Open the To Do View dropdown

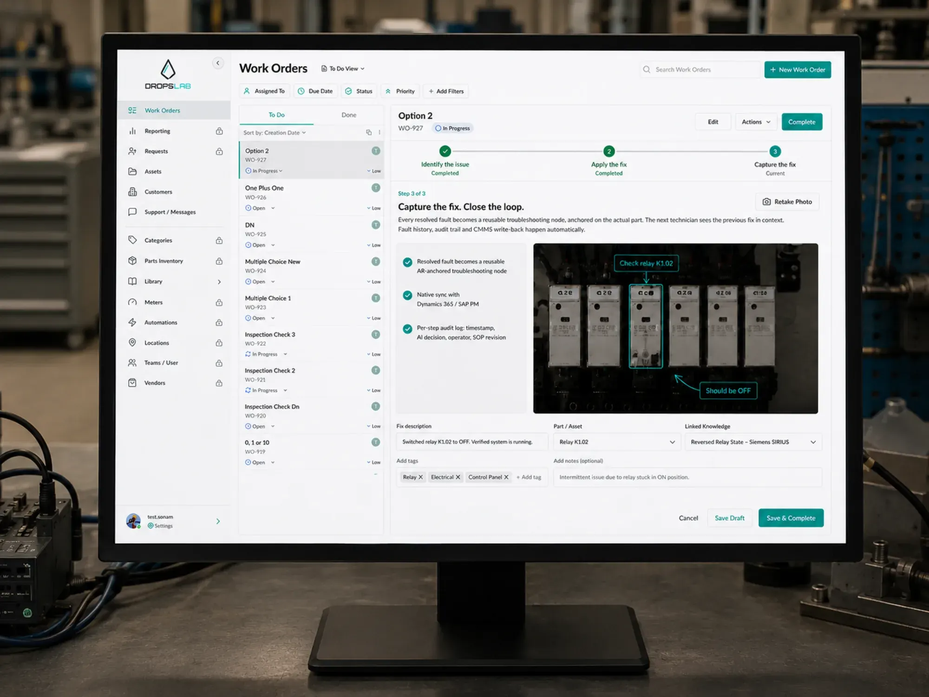click(x=343, y=69)
